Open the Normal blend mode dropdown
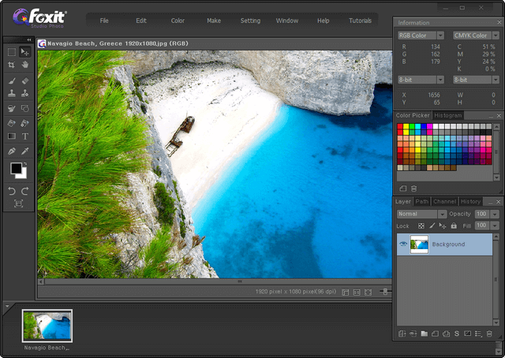Screen dimensions: 505x358 click(x=421, y=214)
